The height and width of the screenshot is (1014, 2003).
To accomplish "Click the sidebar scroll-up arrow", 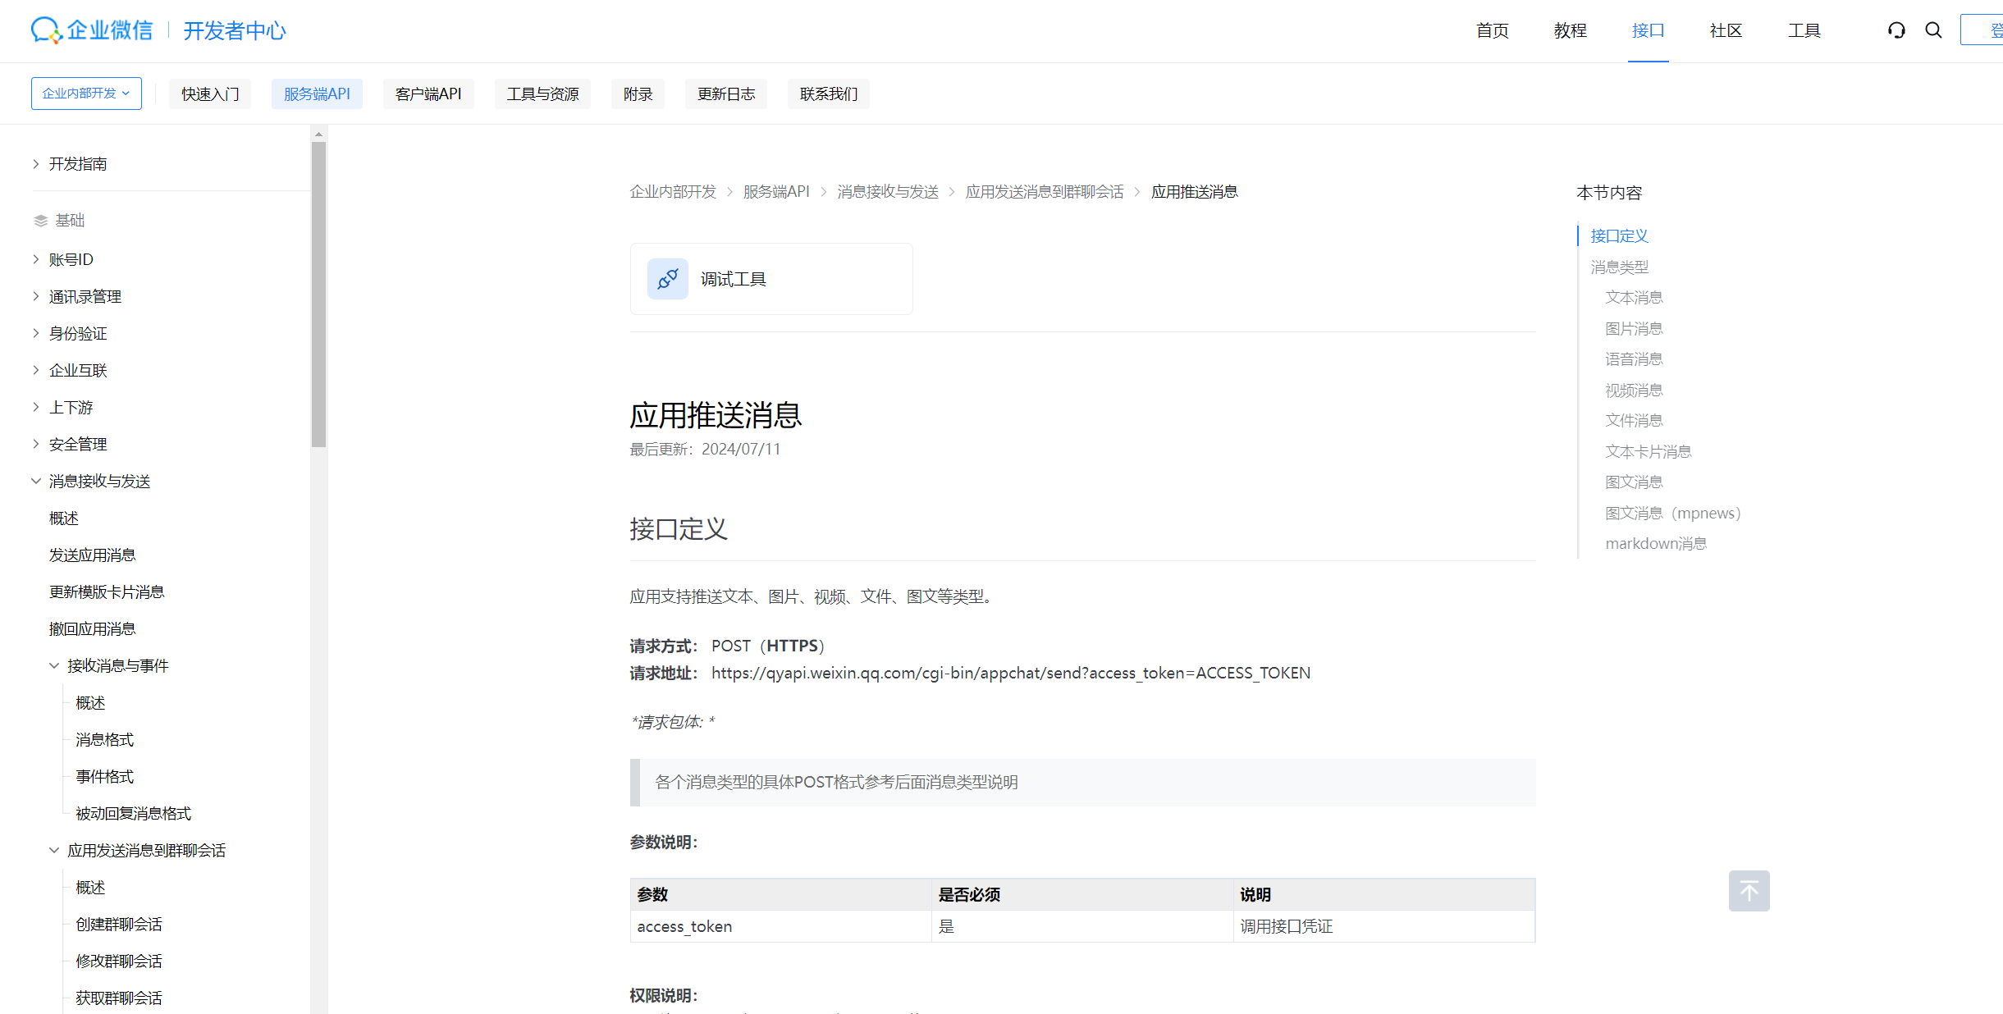I will [319, 134].
